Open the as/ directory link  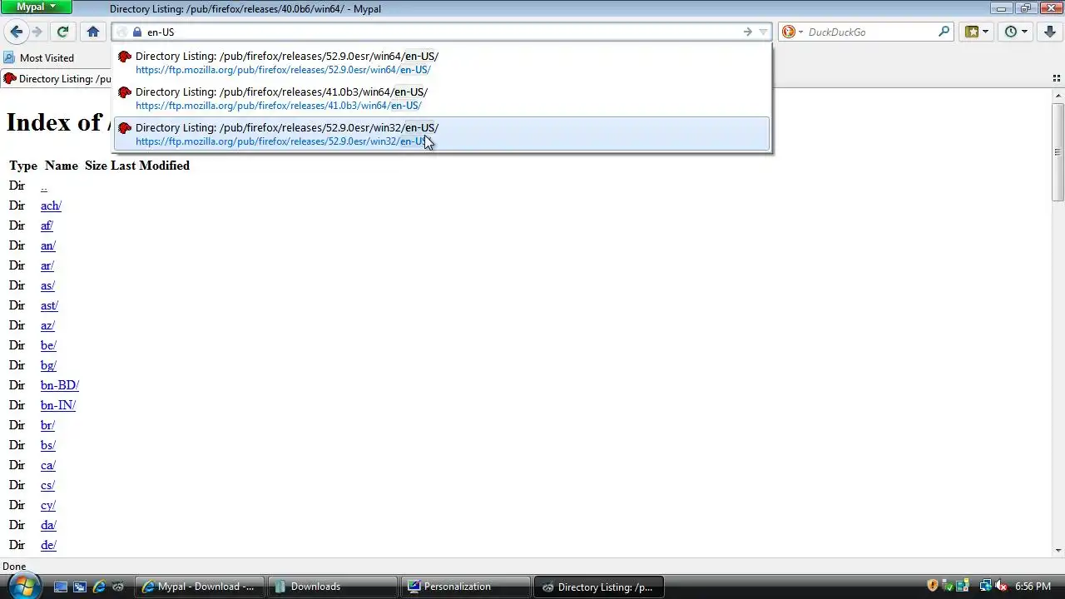click(47, 285)
